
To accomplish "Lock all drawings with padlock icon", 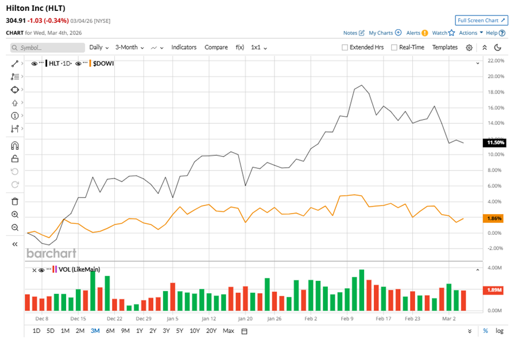I will tap(15, 159).
